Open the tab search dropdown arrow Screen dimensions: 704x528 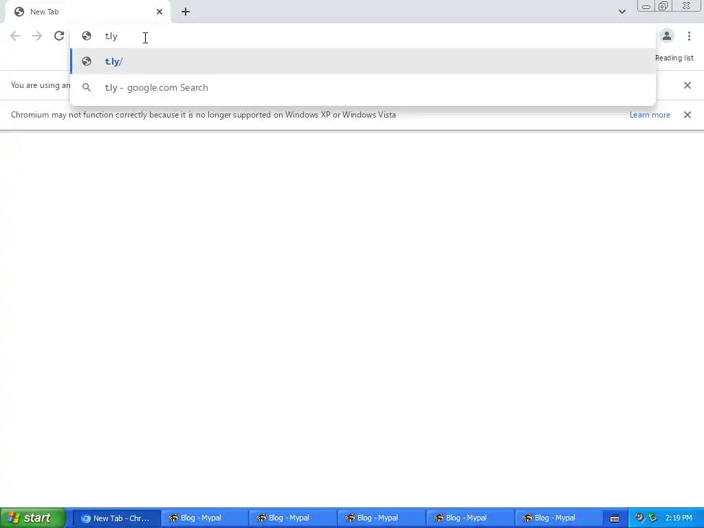point(621,12)
